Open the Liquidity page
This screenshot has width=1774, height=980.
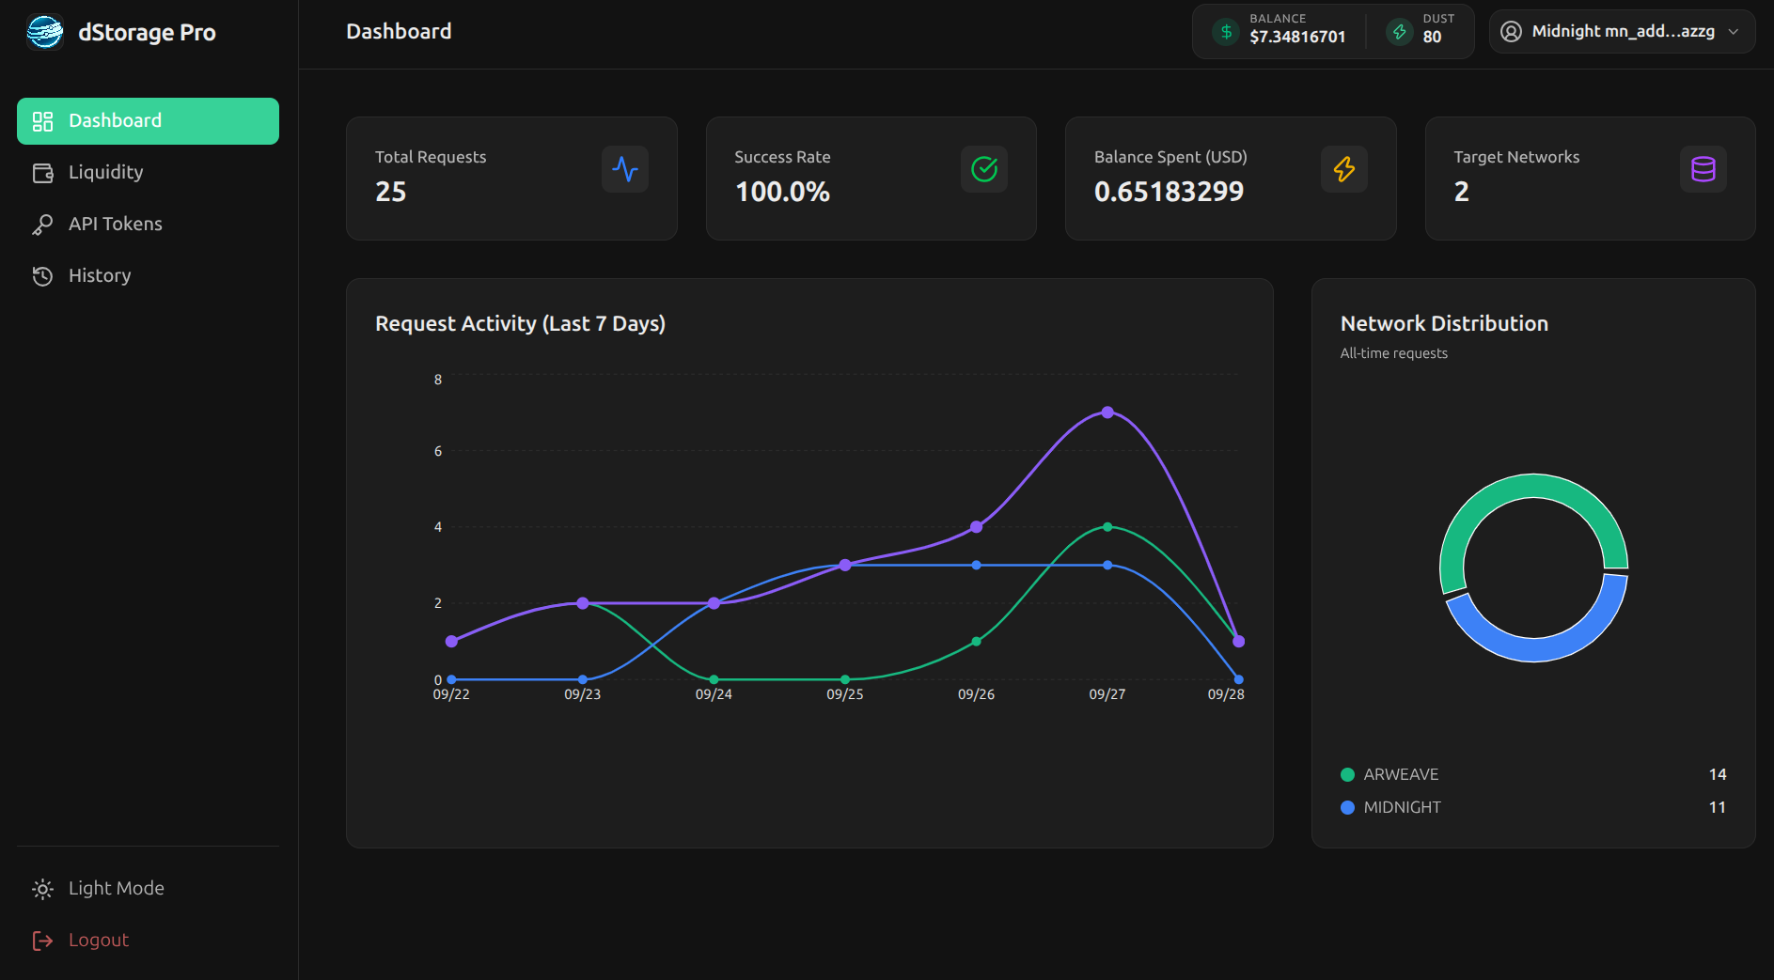click(x=148, y=173)
